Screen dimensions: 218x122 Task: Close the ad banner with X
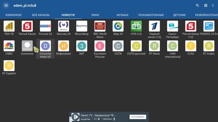71,121
